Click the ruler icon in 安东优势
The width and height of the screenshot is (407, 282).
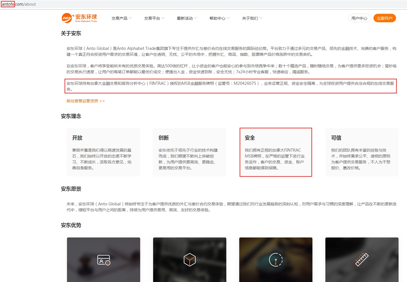click(362, 259)
